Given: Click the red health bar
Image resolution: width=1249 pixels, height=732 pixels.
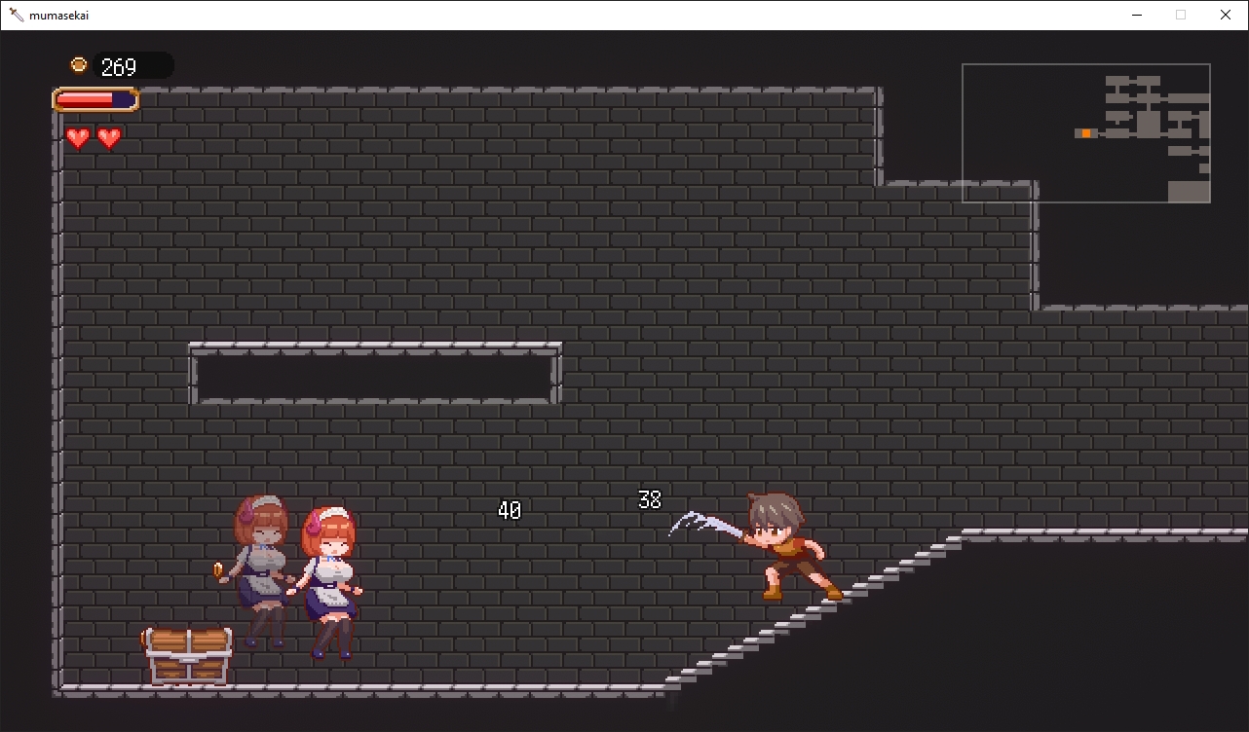Looking at the screenshot, I should [x=95, y=99].
